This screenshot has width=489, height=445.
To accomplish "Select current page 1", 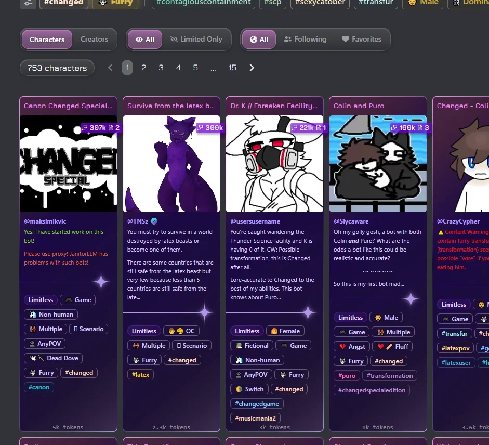I will click(127, 68).
